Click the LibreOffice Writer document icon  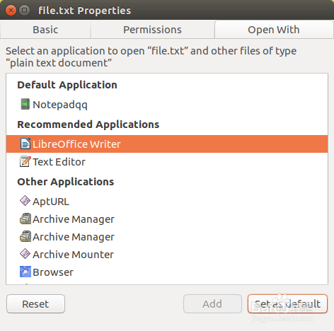pos(25,144)
